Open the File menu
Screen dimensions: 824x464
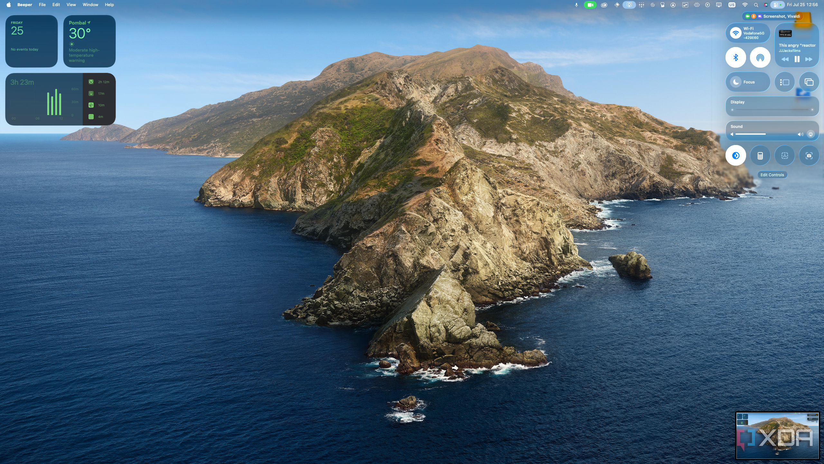(x=42, y=5)
